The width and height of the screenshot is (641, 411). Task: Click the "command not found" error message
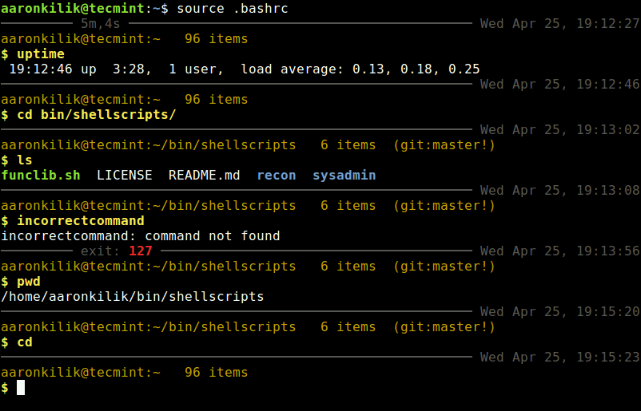point(213,235)
